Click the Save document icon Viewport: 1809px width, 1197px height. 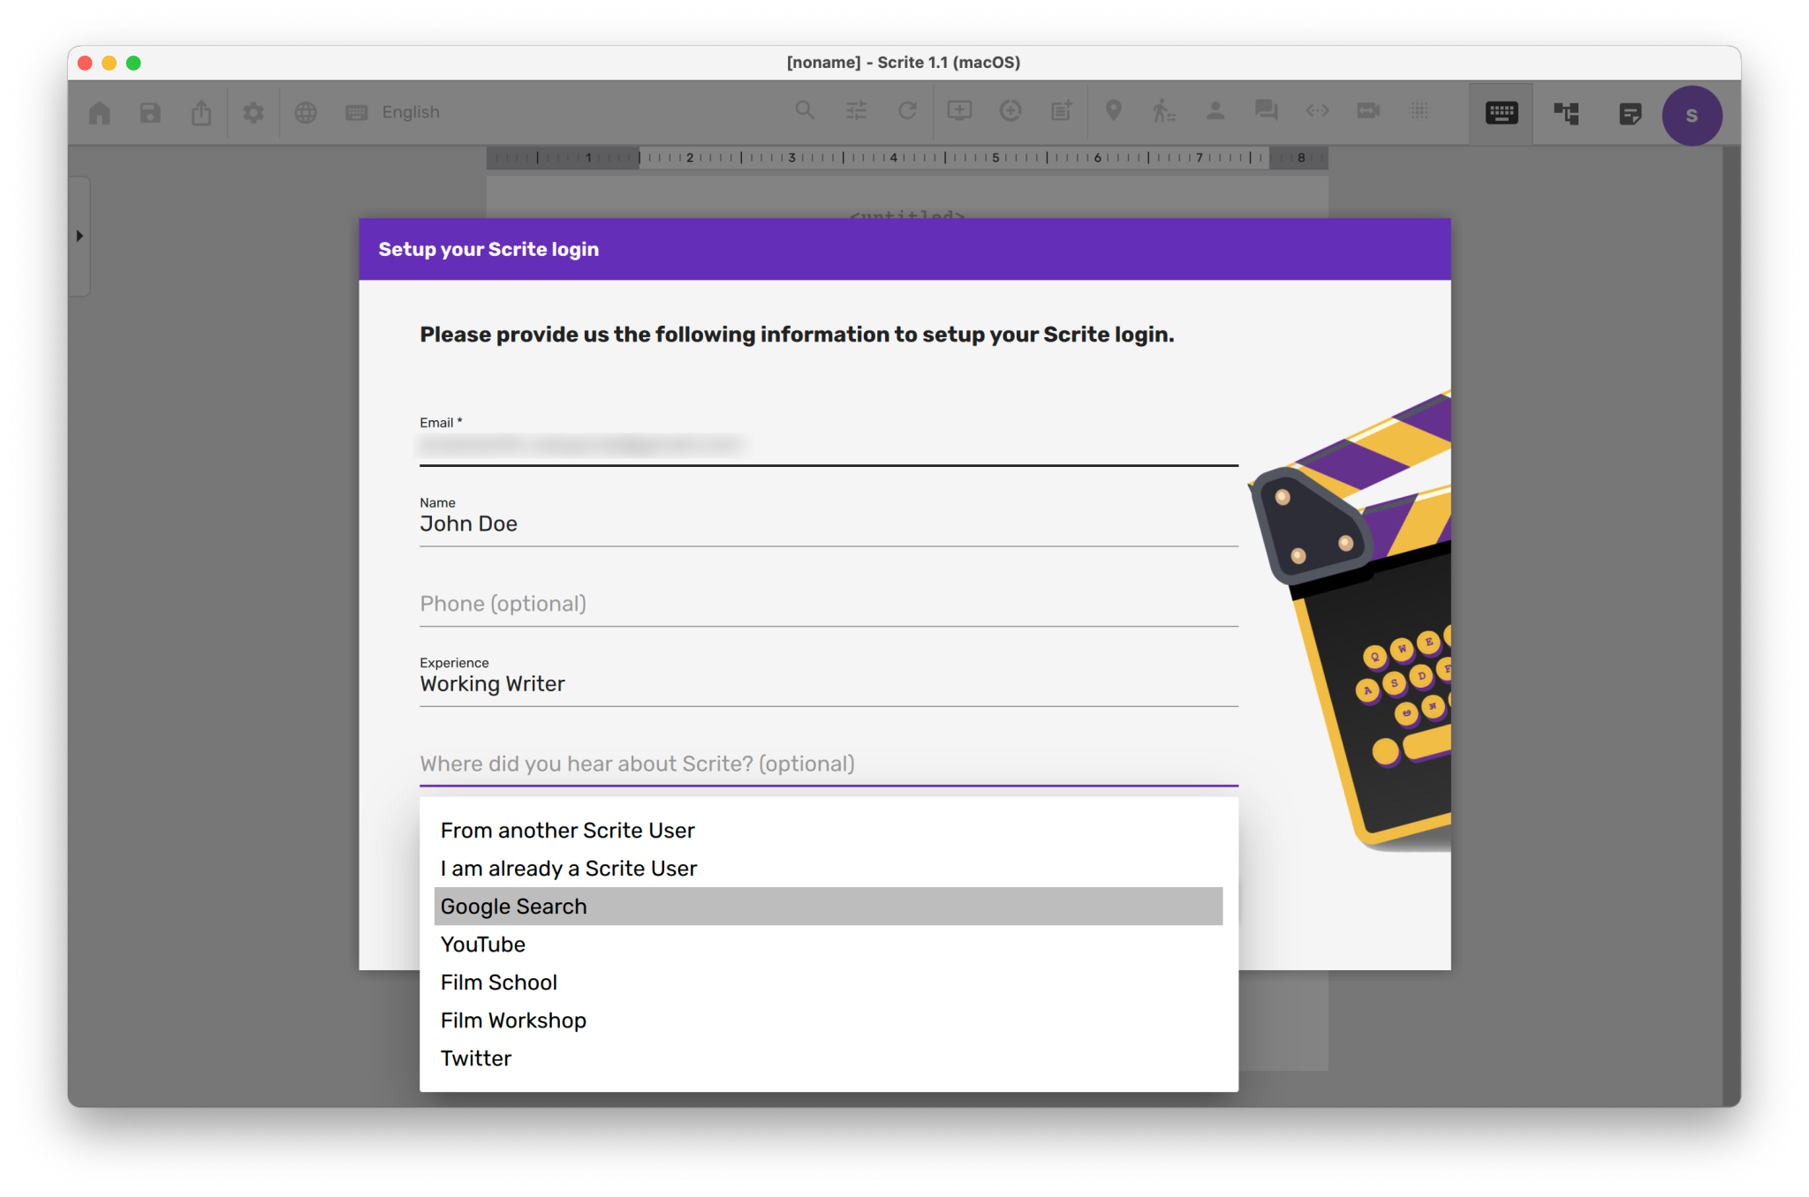pos(150,112)
